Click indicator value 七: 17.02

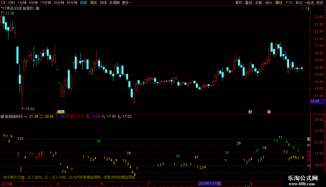pyautogui.click(x=125, y=117)
